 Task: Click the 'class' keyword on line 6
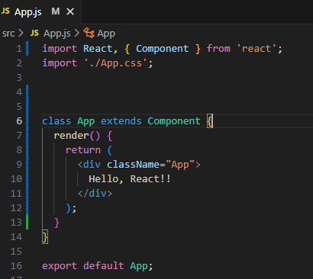coord(56,121)
